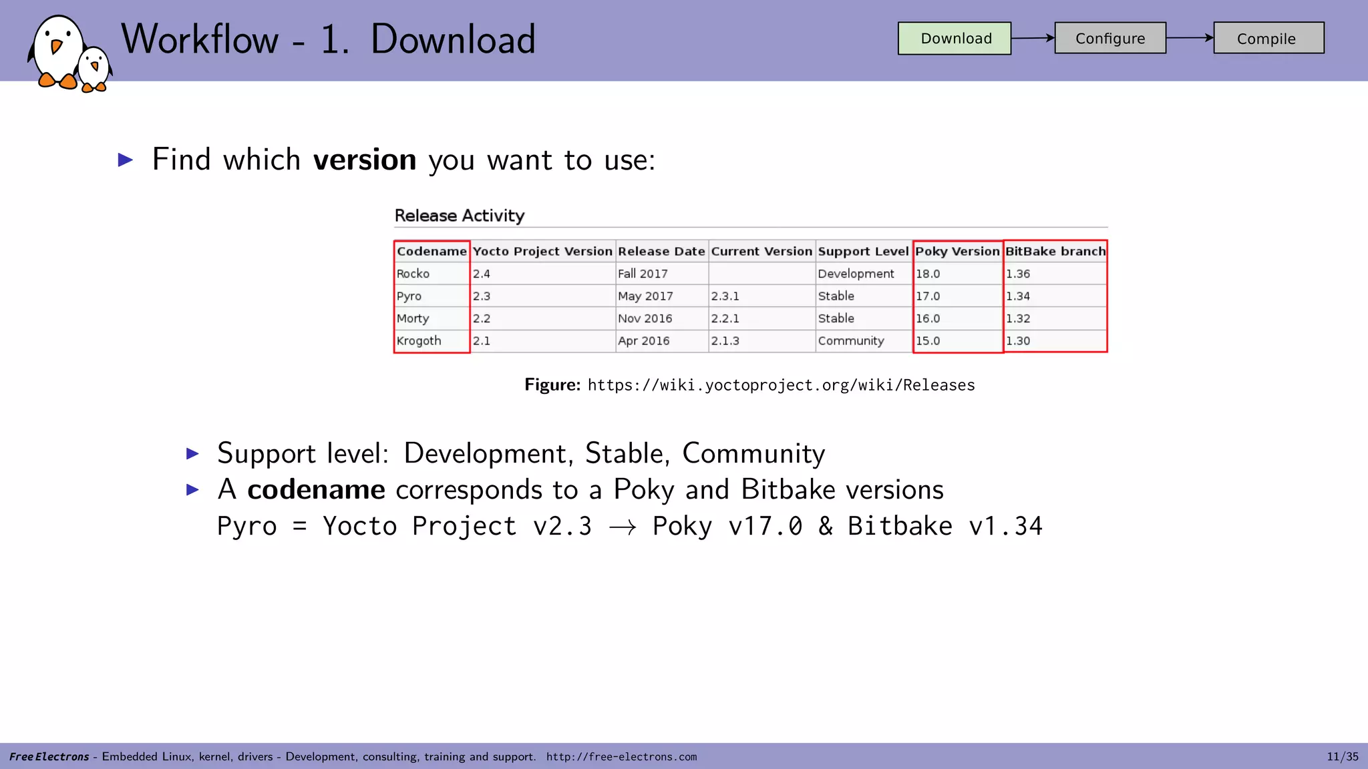This screenshot has width=1368, height=769.
Task: Click the 2.4 Yocto version cell
Action: click(x=542, y=274)
